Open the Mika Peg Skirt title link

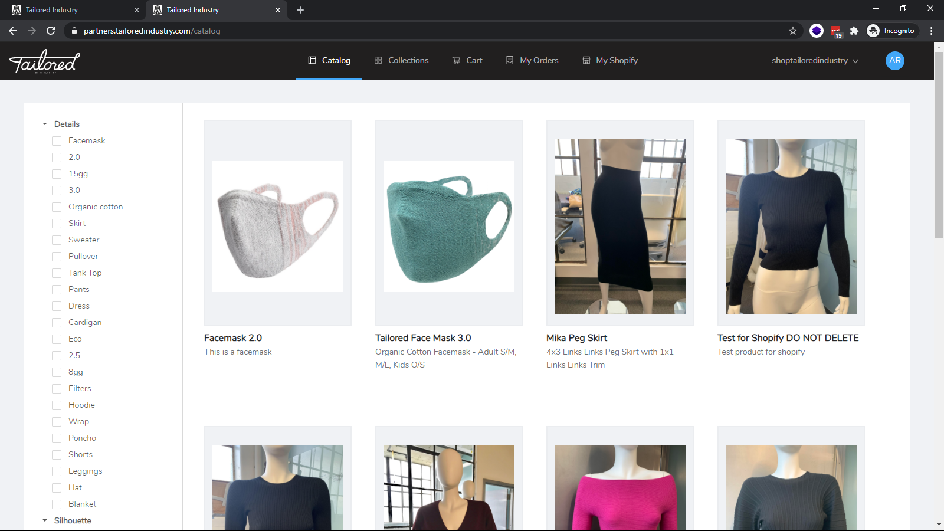tap(576, 338)
